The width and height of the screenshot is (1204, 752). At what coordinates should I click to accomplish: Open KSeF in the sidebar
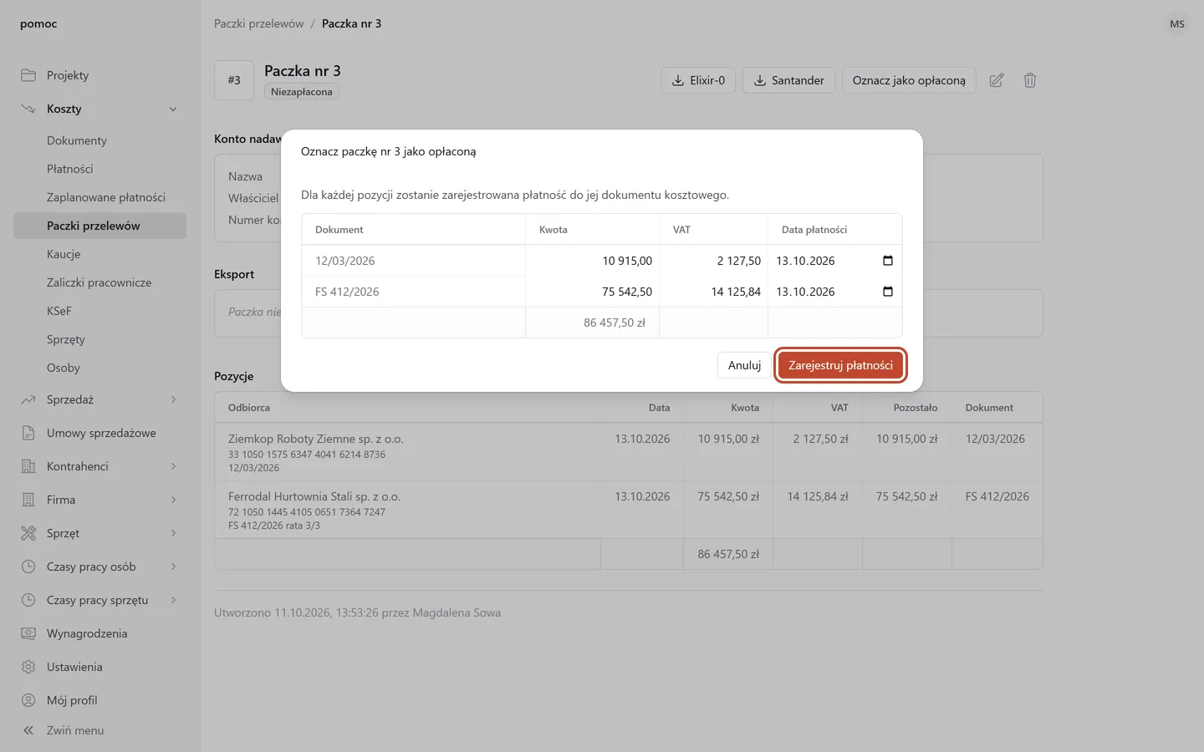click(99, 311)
